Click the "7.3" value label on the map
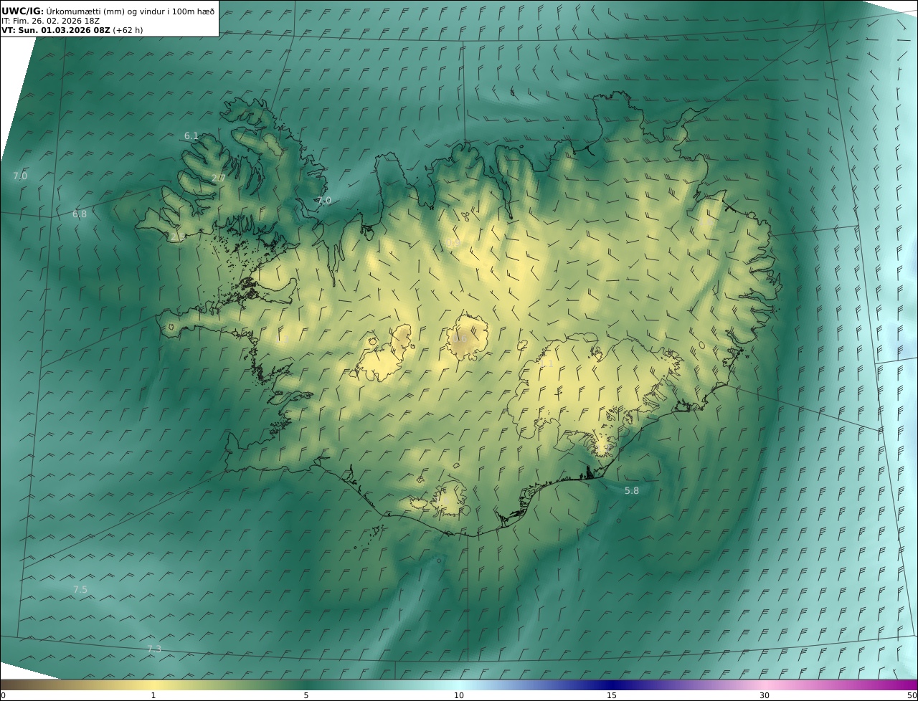This screenshot has height=701, width=918. point(154,649)
